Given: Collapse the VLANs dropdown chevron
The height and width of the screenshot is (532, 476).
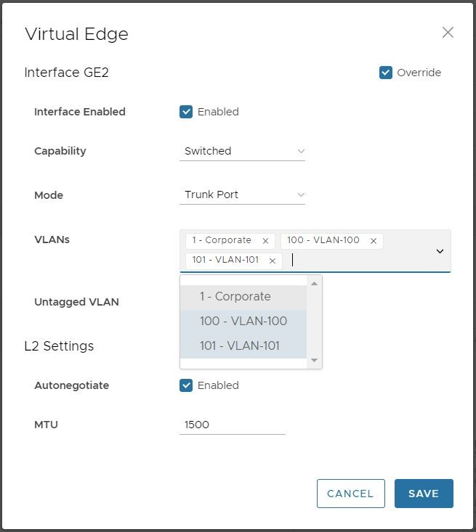Looking at the screenshot, I should point(440,251).
